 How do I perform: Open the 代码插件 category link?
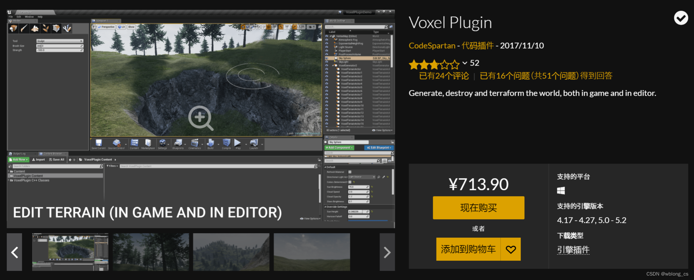pyautogui.click(x=477, y=45)
